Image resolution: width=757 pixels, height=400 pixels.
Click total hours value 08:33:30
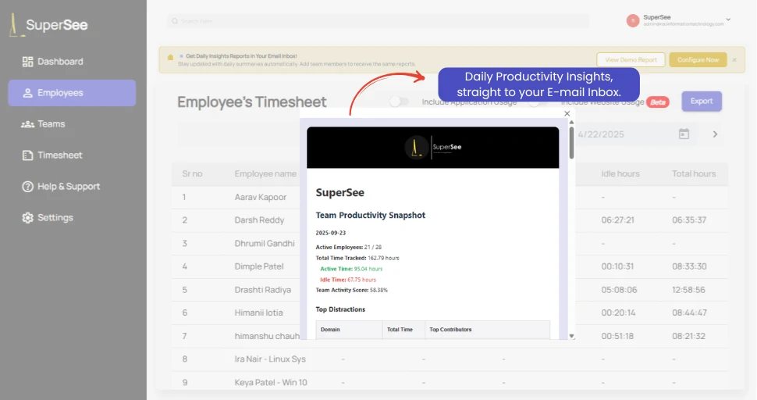(x=689, y=266)
